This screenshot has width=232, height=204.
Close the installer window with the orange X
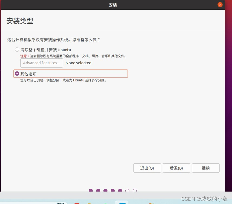(x=220, y=5)
